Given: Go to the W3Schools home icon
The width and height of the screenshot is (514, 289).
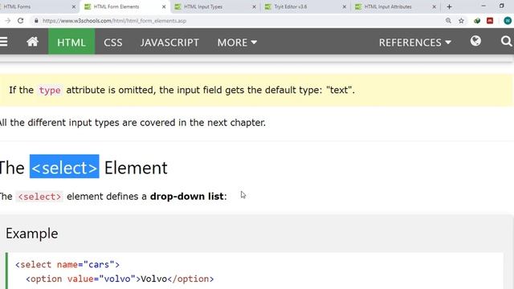Looking at the screenshot, I should click(32, 42).
